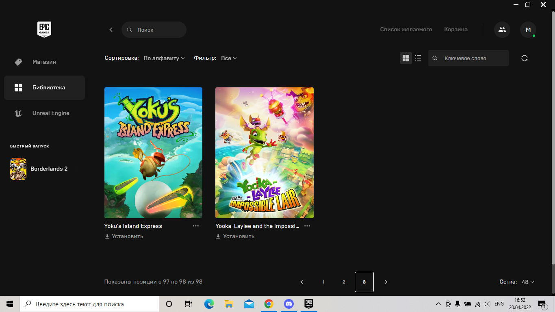Open Discord from the taskbar
Screen dimensions: 555x312
[x=289, y=304]
